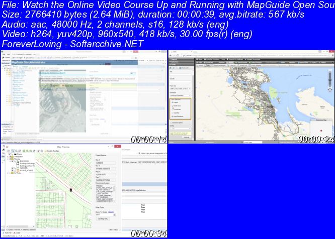Toggle Enable Tooltips in Map Preview
The width and height of the screenshot is (335, 239).
[x=52, y=151]
